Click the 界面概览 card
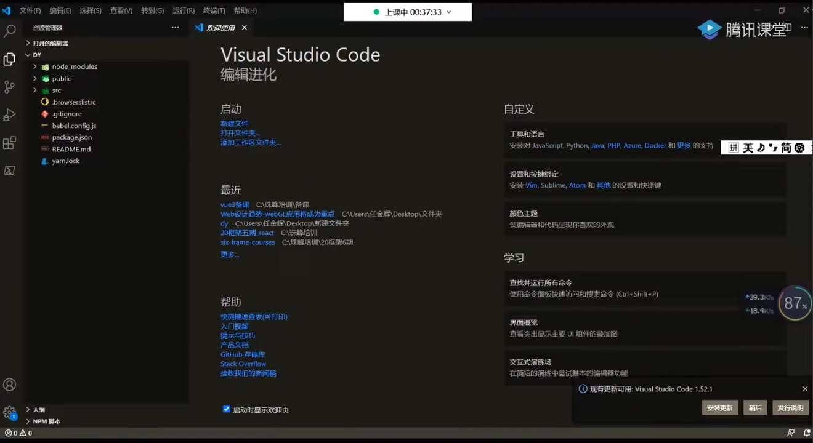813x443 pixels. pos(645,328)
